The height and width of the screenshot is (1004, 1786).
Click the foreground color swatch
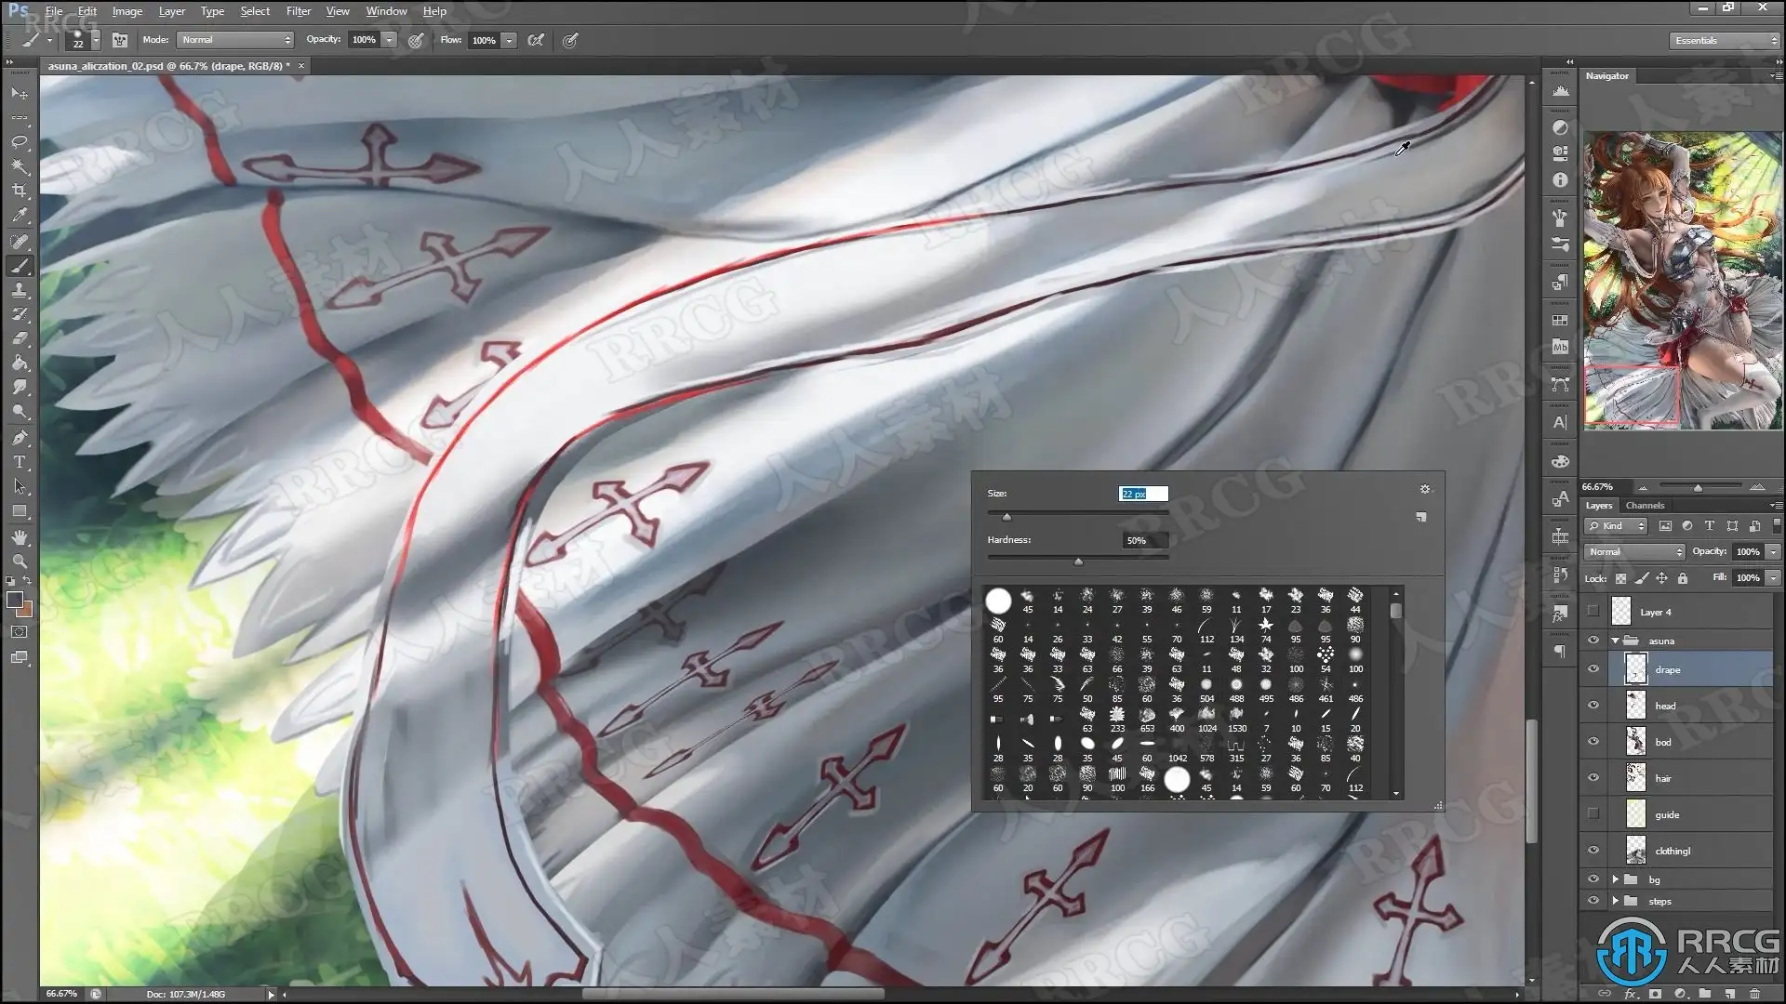pyautogui.click(x=14, y=600)
